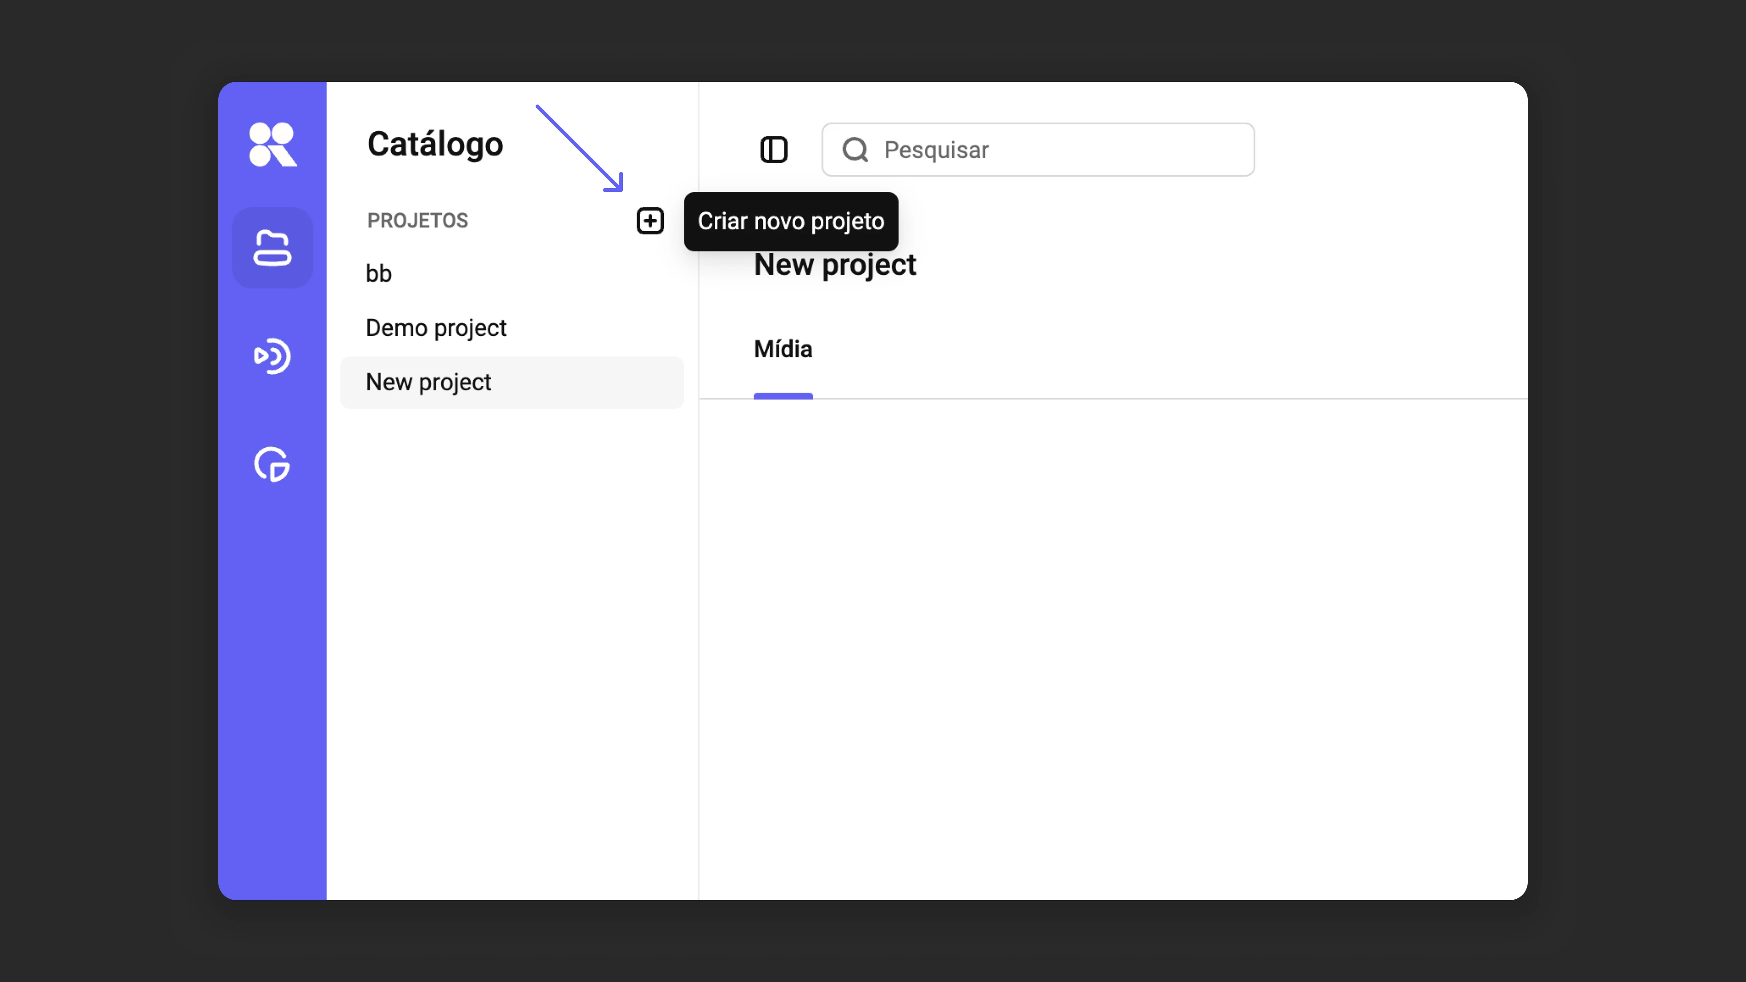Select the Demo project entry
The height and width of the screenshot is (982, 1746).
[512, 328]
